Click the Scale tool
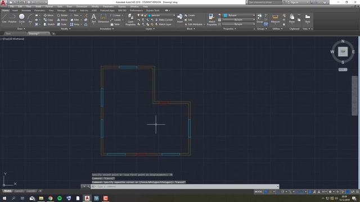Image resolution: width=360 pixels, height=202 pixels. [62, 24]
